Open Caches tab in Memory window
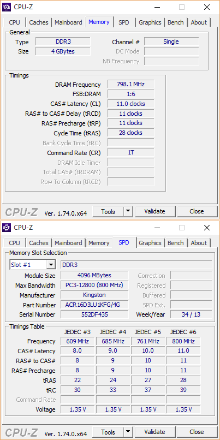The image size is (220, 440). point(39,22)
